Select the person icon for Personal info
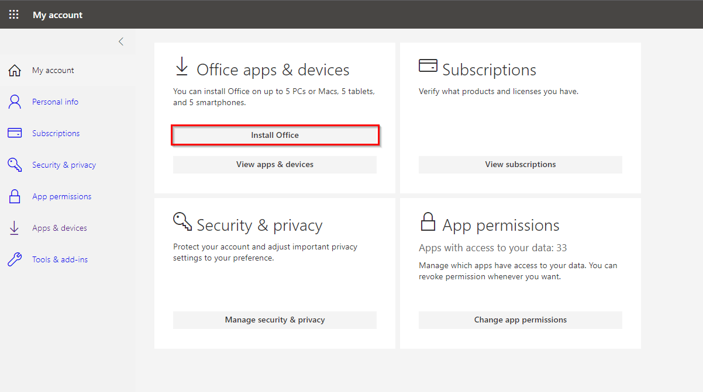This screenshot has width=703, height=392. (x=15, y=101)
